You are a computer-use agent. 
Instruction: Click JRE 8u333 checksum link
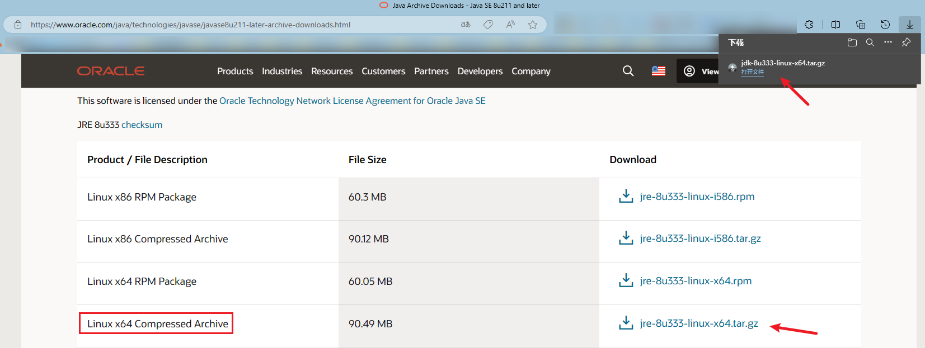click(x=142, y=125)
